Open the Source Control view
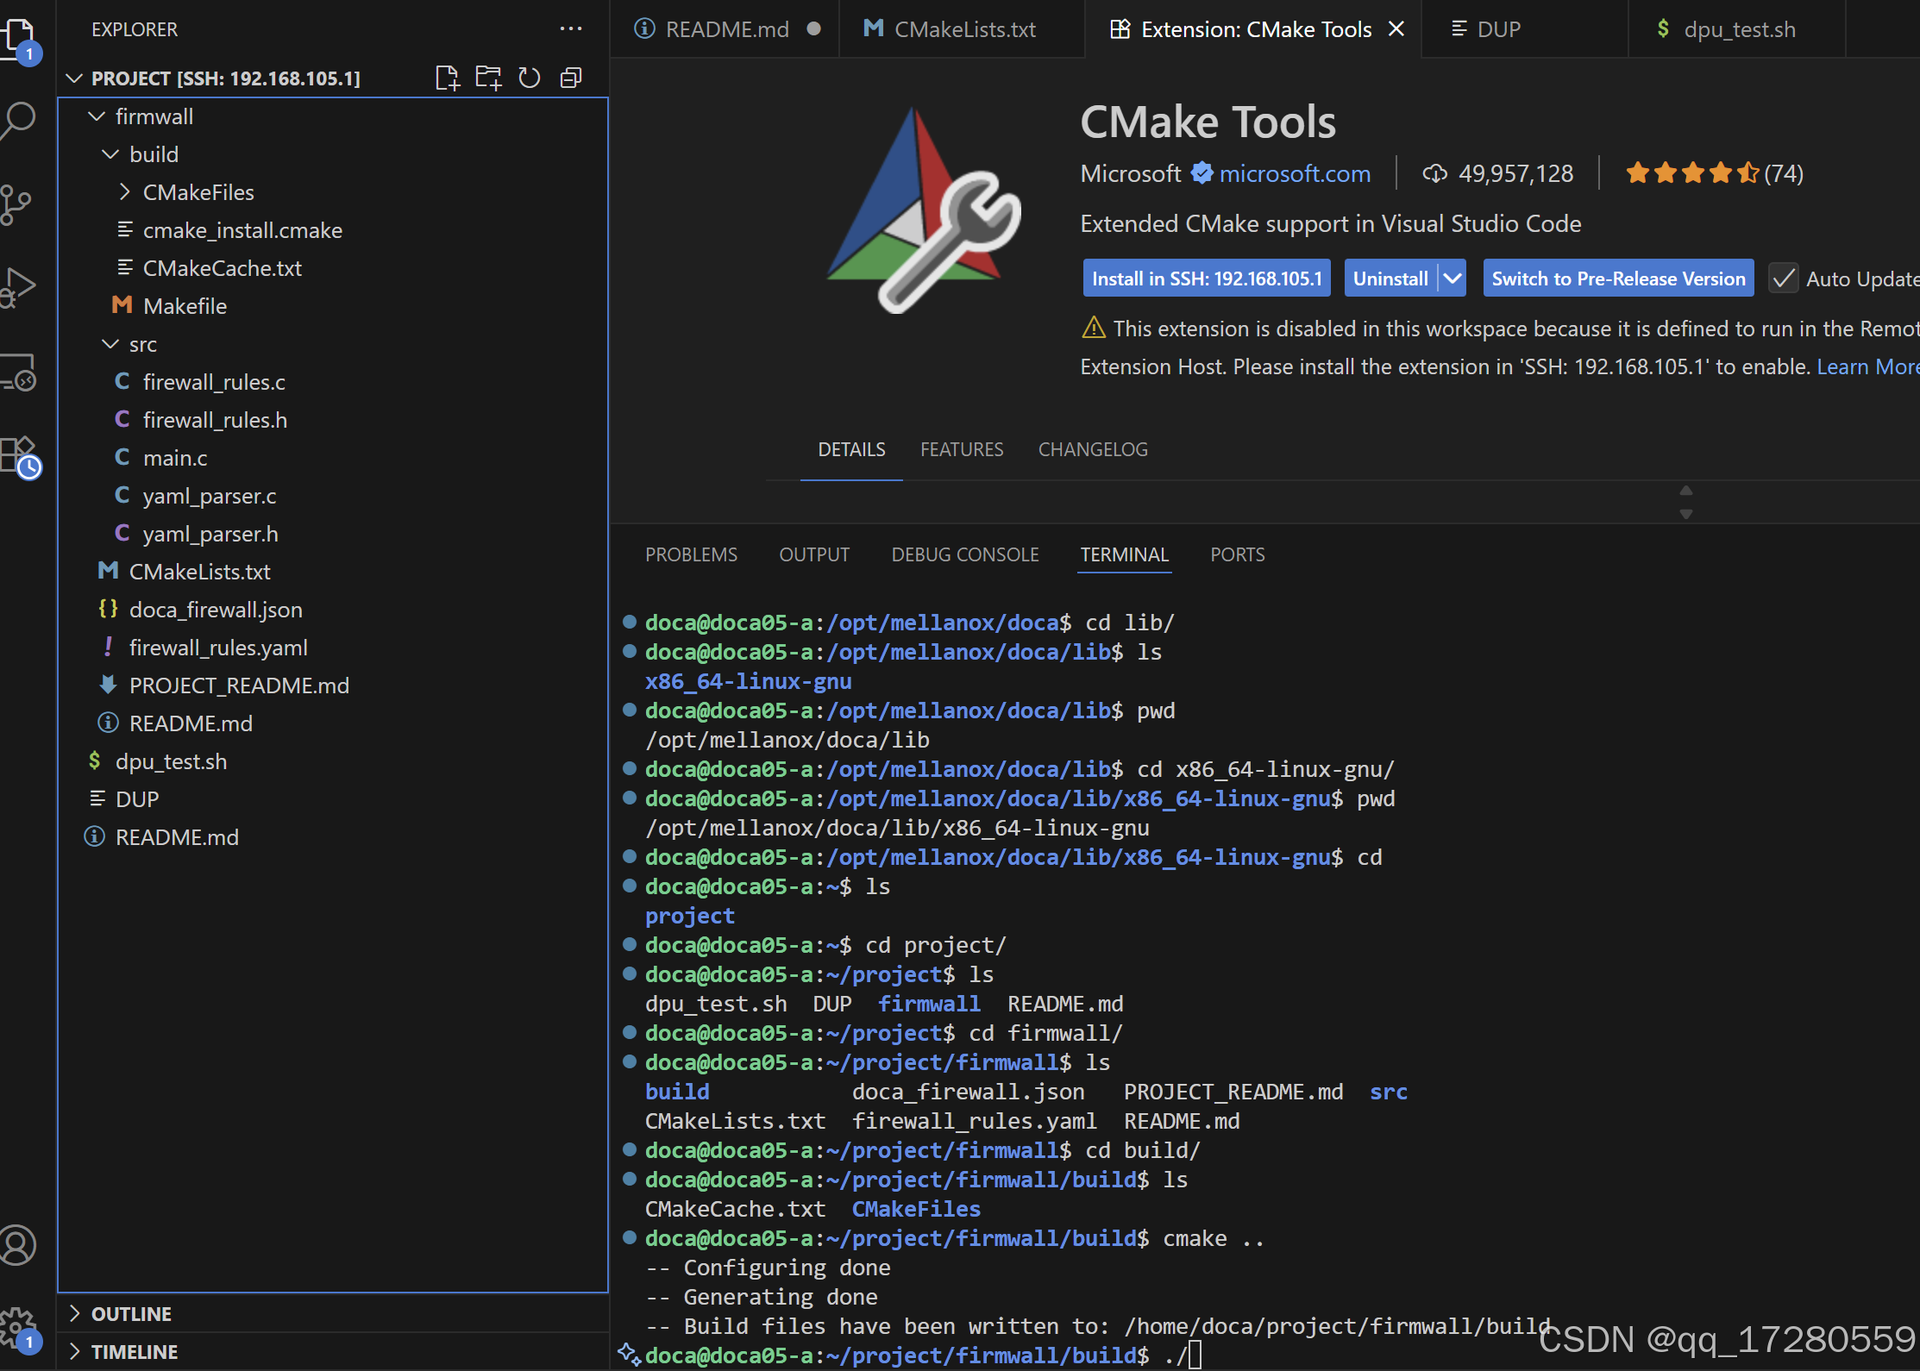The image size is (1920, 1371). (17, 205)
